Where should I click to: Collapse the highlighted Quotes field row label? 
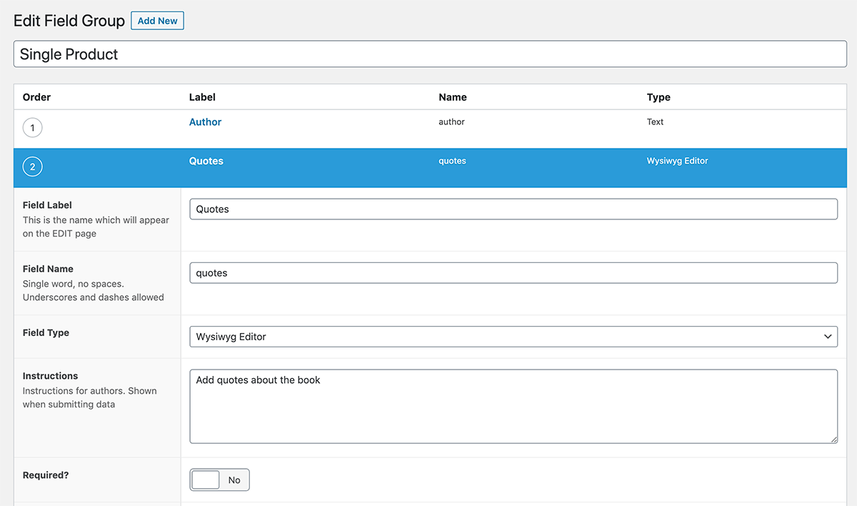206,162
